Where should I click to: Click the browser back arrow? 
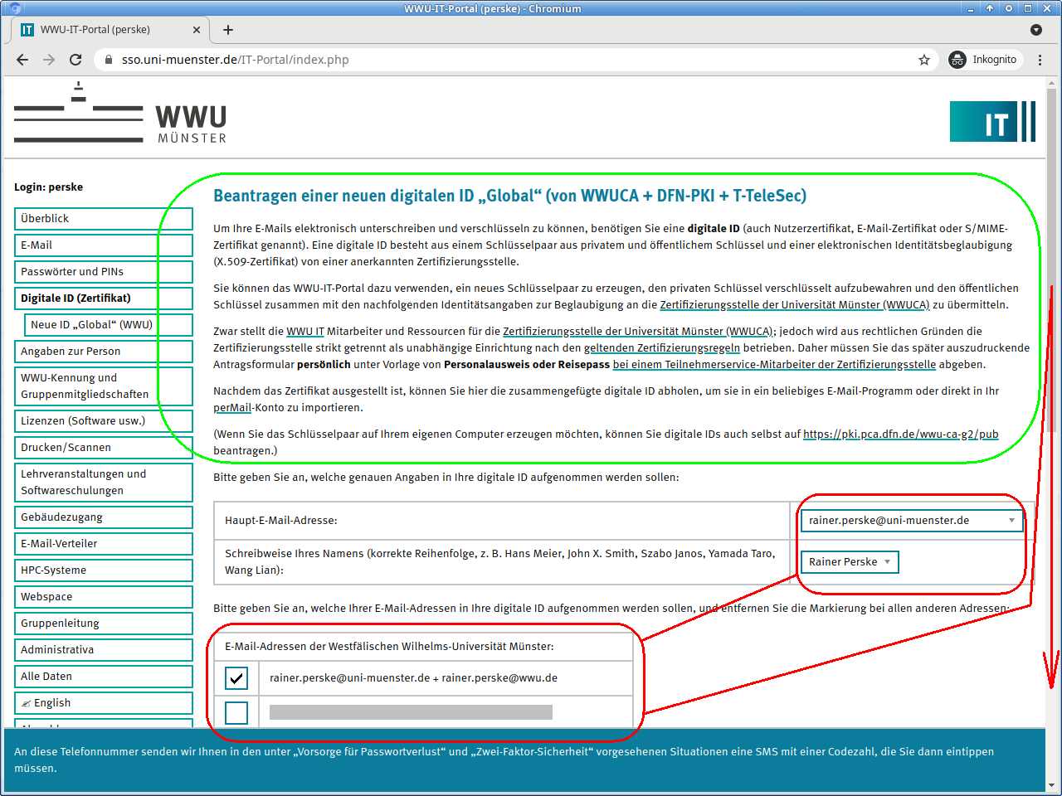point(22,60)
